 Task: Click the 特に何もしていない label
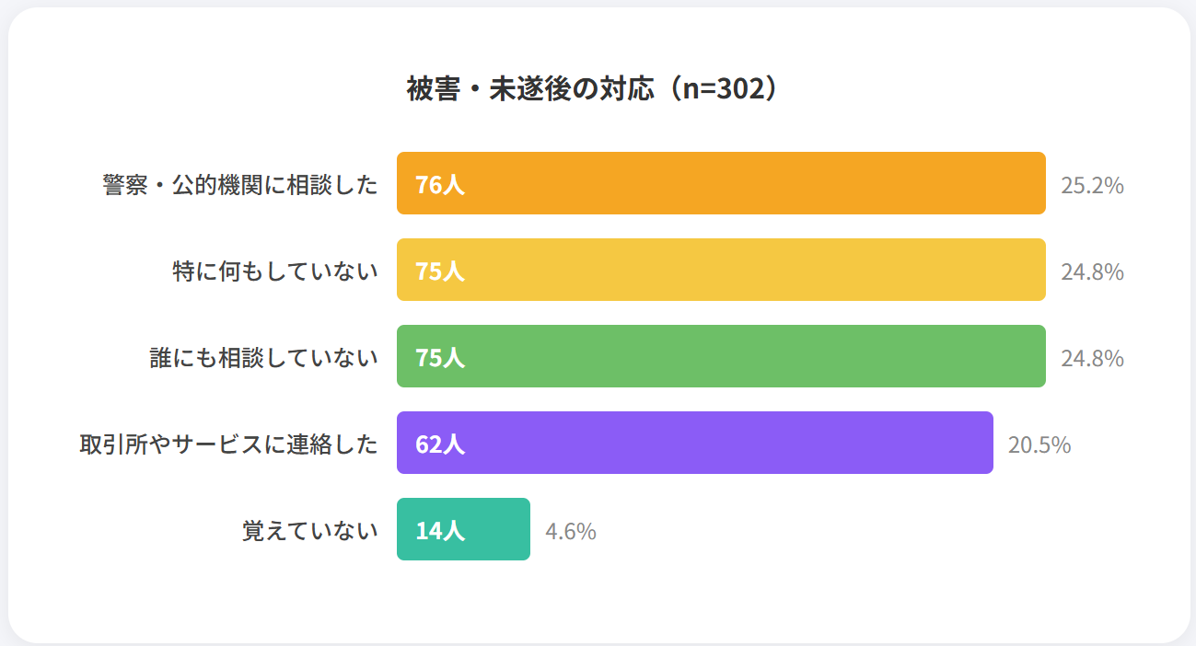[x=275, y=271]
